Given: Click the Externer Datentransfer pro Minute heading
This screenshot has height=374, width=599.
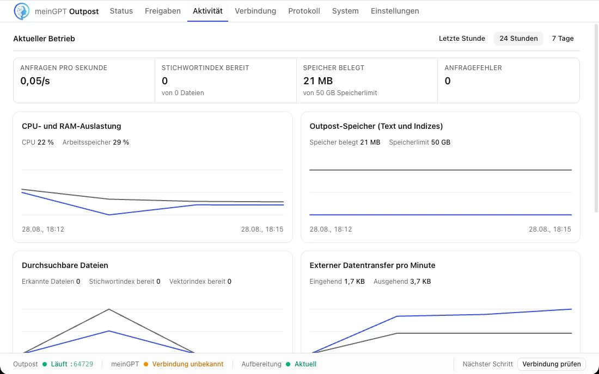Looking at the screenshot, I should (x=372, y=265).
